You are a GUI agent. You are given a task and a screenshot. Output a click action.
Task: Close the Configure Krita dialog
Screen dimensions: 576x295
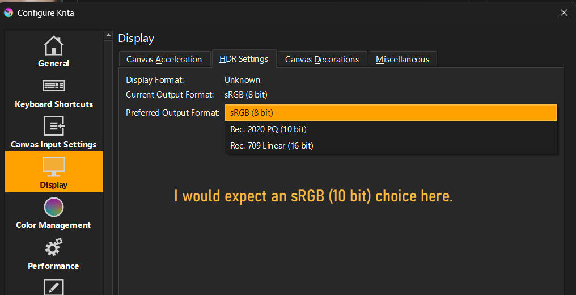click(x=564, y=12)
